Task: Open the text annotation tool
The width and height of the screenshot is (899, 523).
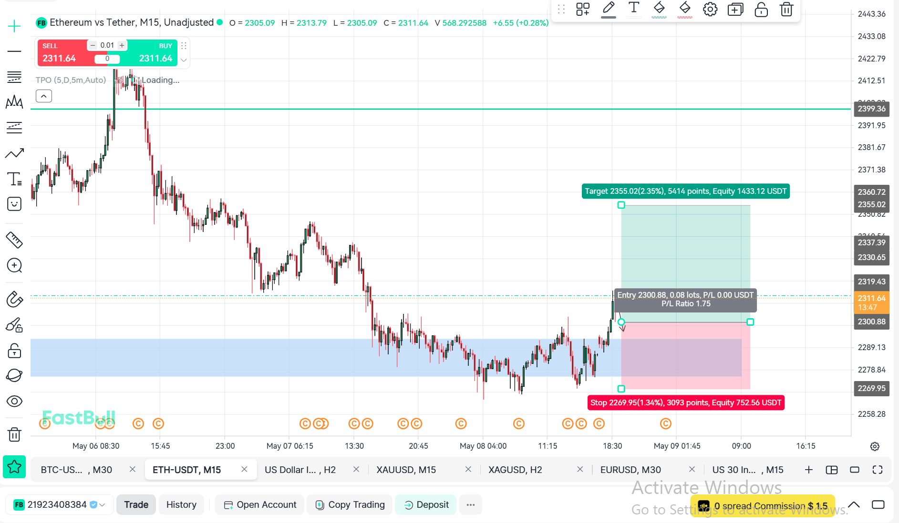Action: click(x=14, y=179)
